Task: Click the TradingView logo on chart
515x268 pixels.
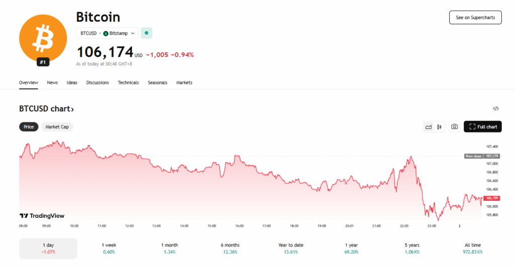Action: point(42,216)
